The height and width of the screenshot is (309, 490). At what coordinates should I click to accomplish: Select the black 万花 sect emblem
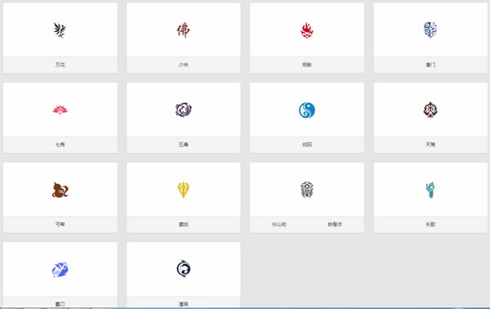click(60, 30)
